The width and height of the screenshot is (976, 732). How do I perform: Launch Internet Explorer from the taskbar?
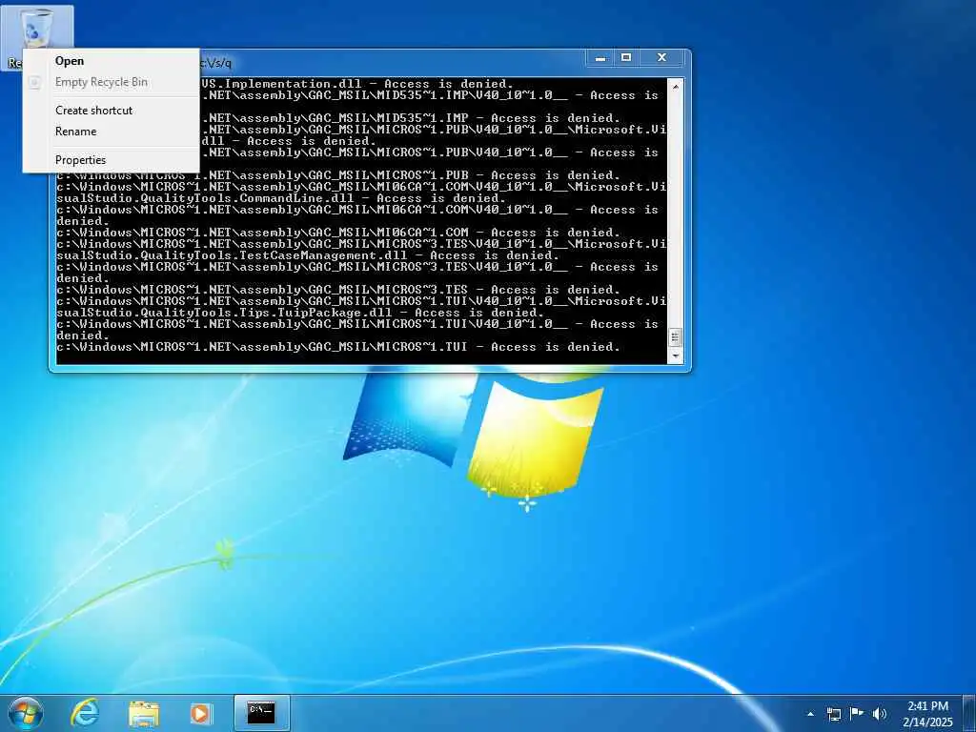[x=85, y=713]
